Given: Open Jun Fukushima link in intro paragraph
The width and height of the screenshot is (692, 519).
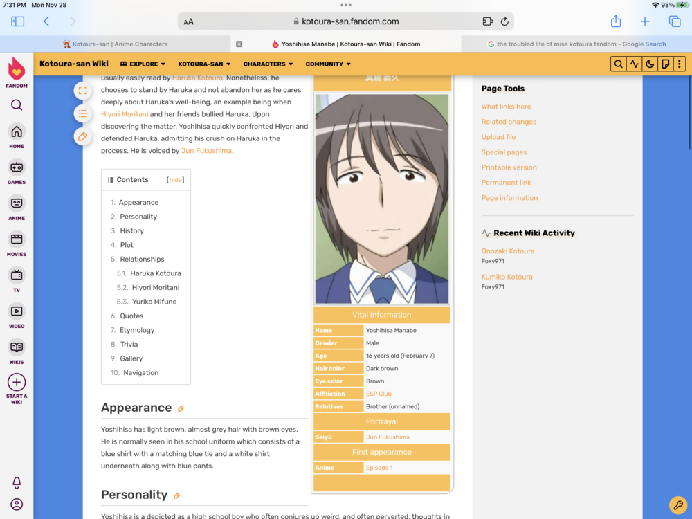Looking at the screenshot, I should tap(206, 150).
